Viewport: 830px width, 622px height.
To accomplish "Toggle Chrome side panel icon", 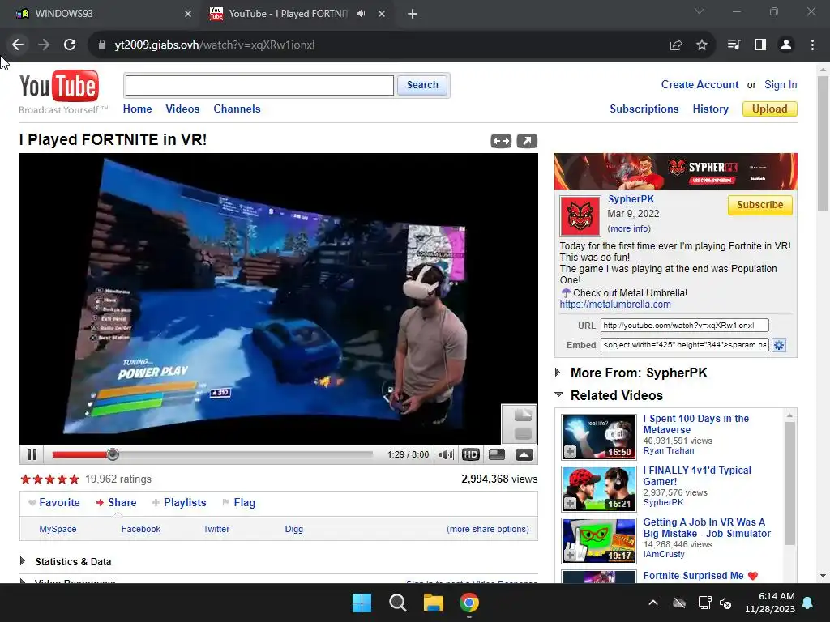I will click(760, 45).
